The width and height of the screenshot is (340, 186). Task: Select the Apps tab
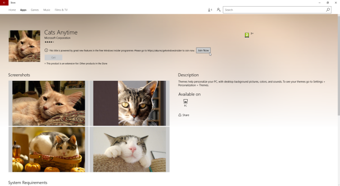click(23, 10)
